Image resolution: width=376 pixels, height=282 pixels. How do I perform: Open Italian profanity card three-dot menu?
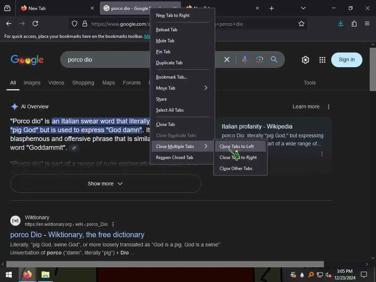pos(322,153)
